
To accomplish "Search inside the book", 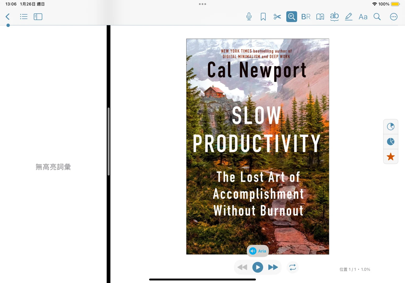I will (377, 17).
